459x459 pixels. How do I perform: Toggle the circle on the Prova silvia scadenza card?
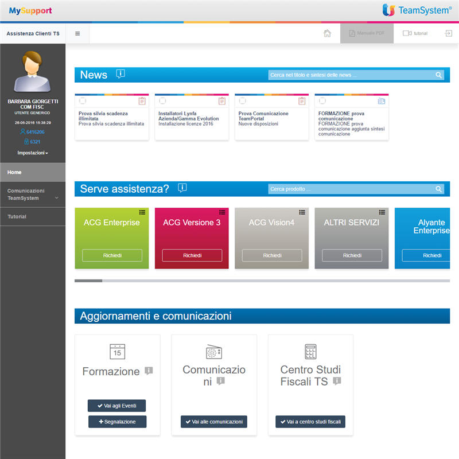pyautogui.click(x=83, y=101)
